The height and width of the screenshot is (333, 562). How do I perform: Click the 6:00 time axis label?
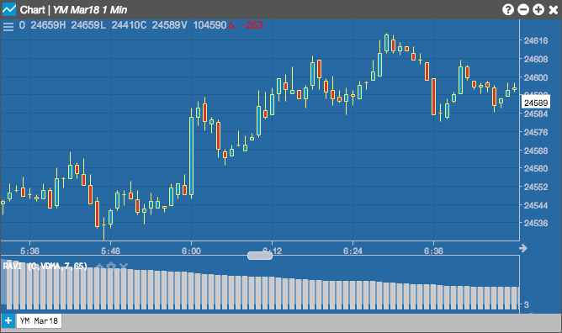(x=191, y=251)
